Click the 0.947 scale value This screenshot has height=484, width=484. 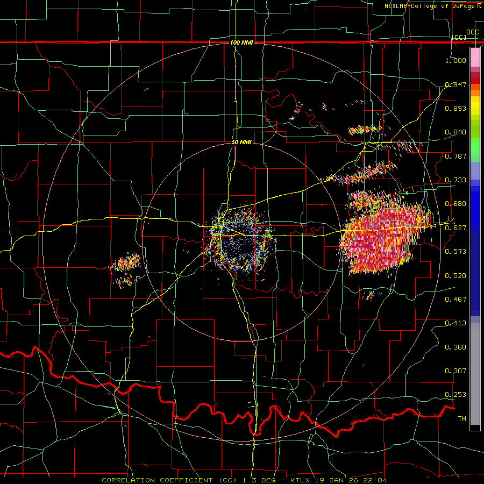pyautogui.click(x=455, y=84)
